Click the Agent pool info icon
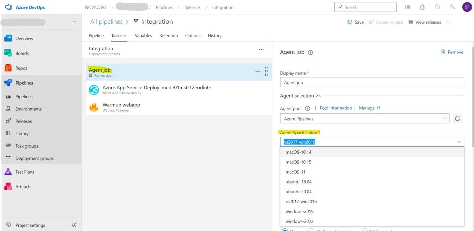 pos(308,108)
